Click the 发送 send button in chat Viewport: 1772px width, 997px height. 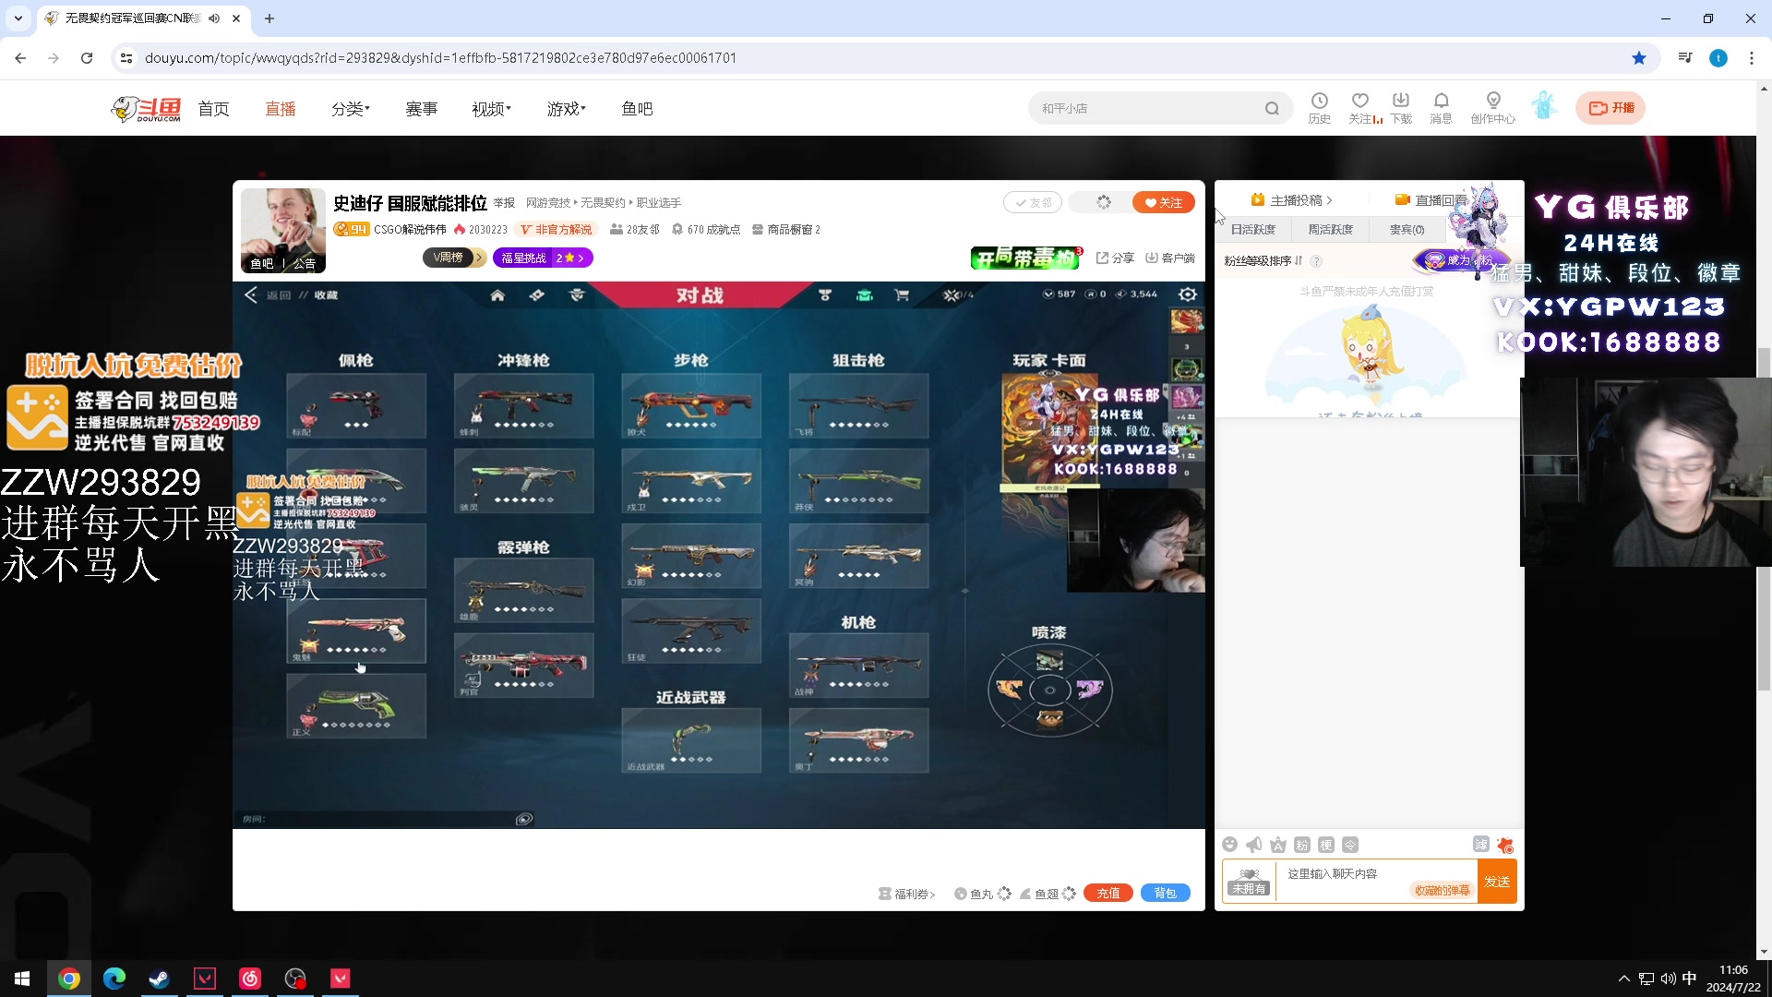tap(1496, 882)
